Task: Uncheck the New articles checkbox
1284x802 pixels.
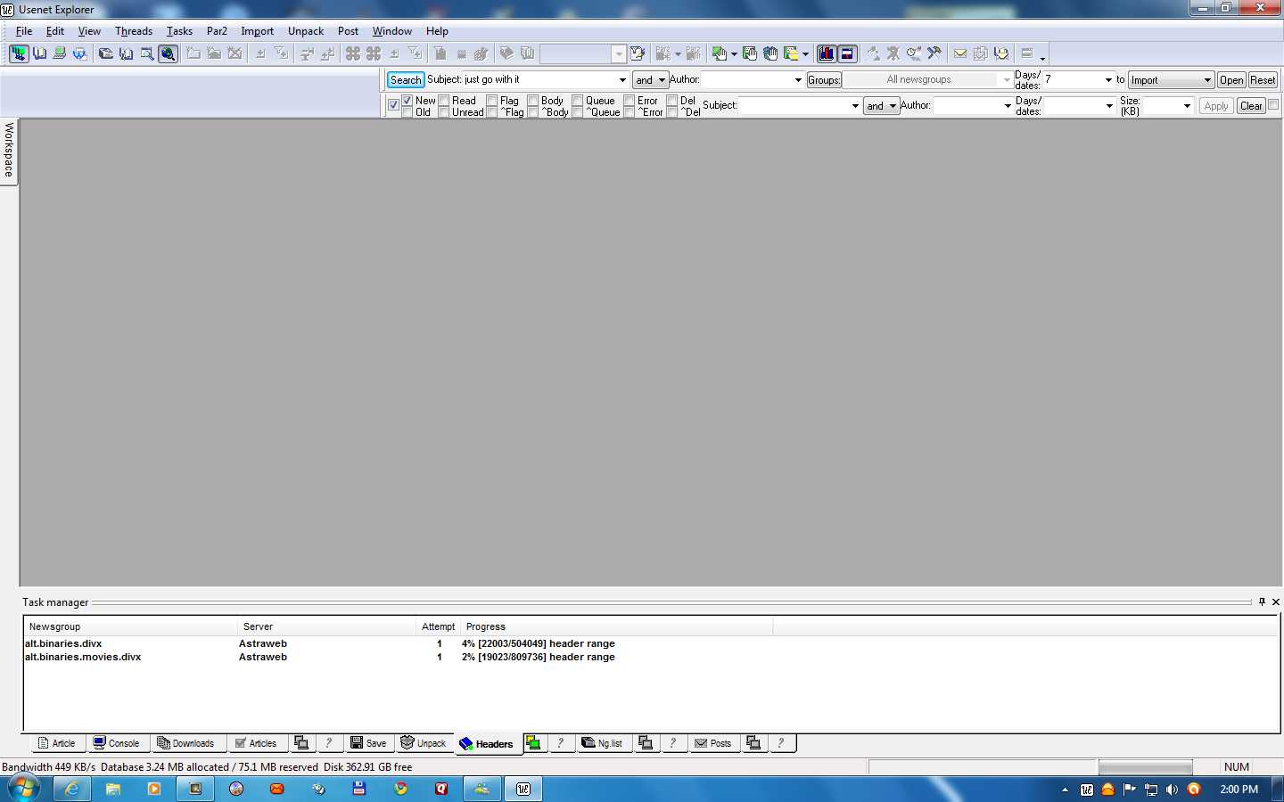Action: pyautogui.click(x=407, y=101)
